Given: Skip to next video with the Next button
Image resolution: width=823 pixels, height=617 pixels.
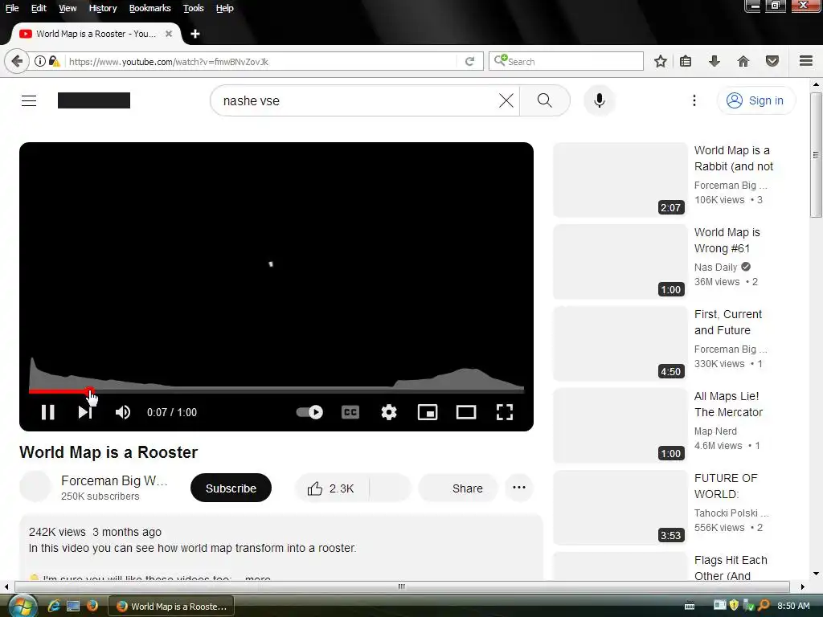Looking at the screenshot, I should point(85,412).
